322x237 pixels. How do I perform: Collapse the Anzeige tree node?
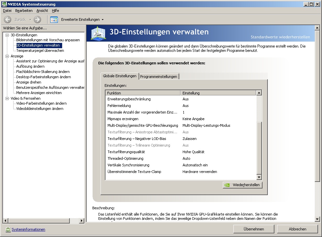(x=7, y=56)
